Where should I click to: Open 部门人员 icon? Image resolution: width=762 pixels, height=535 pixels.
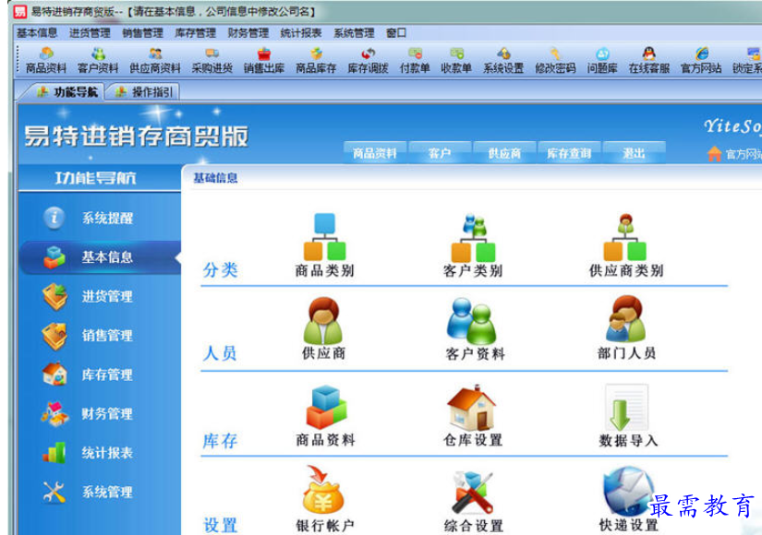(626, 327)
